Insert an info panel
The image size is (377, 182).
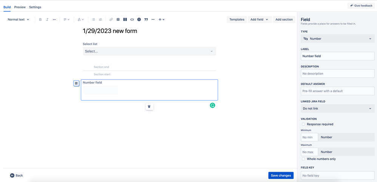[139, 20]
